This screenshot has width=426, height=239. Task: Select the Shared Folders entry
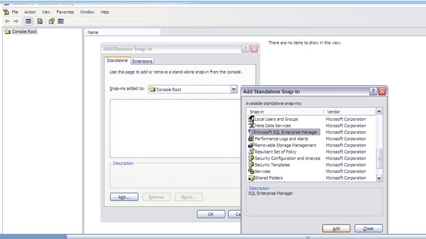(268, 178)
